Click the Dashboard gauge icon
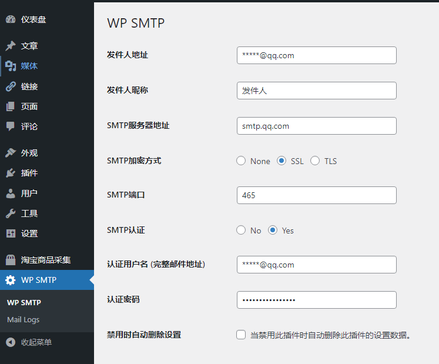The image size is (439, 364). 11,19
